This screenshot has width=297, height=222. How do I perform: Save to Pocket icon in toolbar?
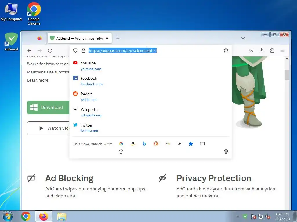click(251, 50)
